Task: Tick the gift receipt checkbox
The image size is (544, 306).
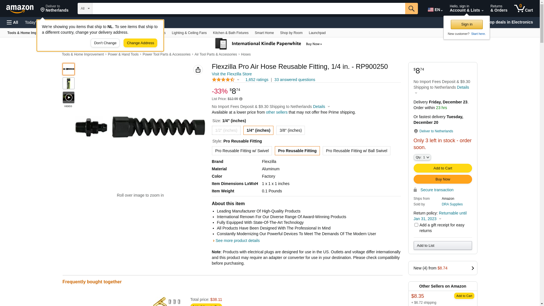Action: coord(416,225)
